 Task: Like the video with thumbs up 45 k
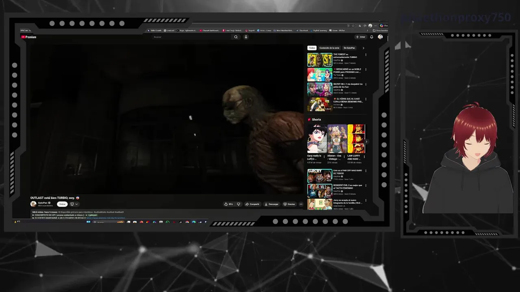(x=228, y=204)
